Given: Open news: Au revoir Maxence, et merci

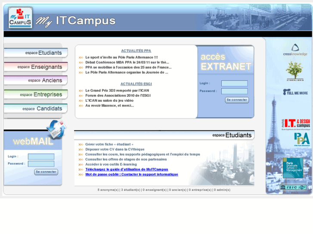Looking at the screenshot, I should coord(110,106).
